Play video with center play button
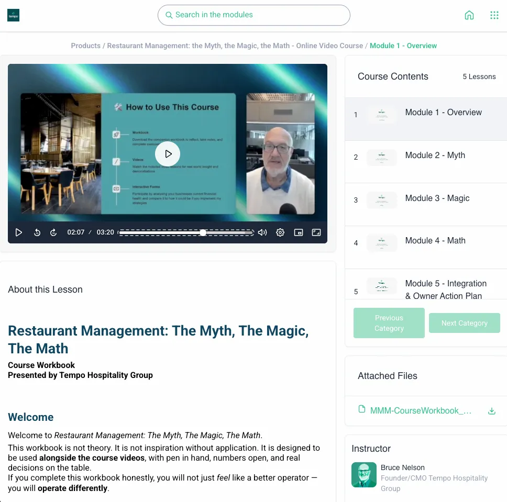 pyautogui.click(x=168, y=154)
